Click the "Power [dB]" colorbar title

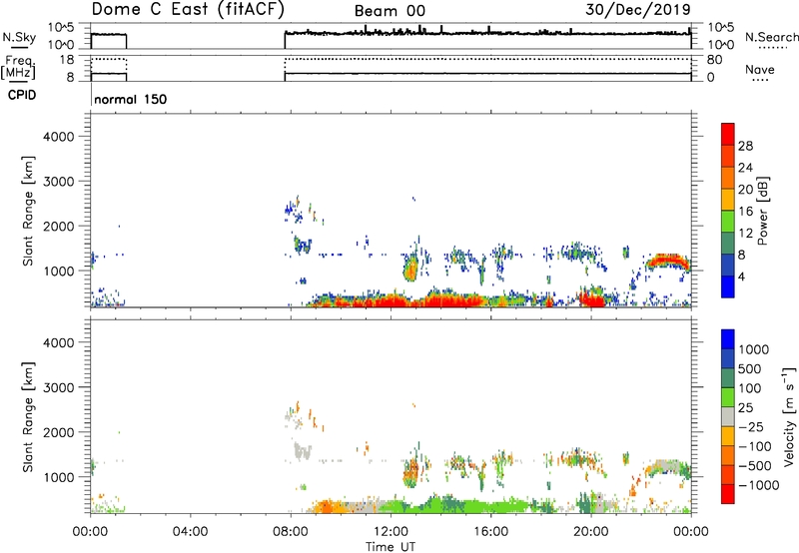click(762, 211)
